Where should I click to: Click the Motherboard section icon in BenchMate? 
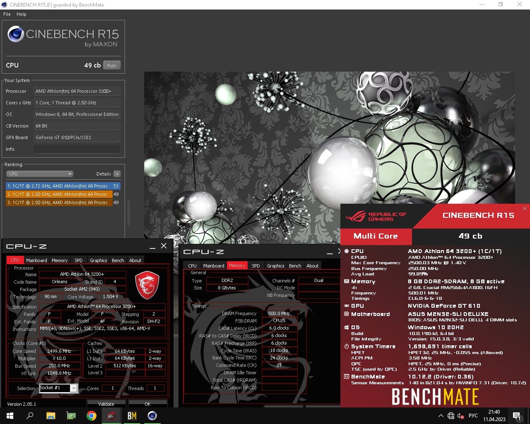click(x=347, y=314)
